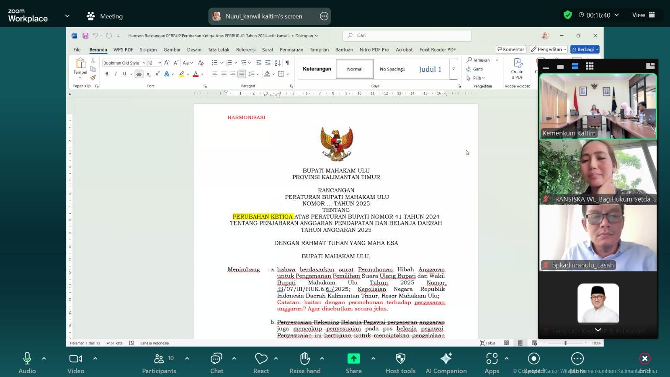Toggle Bold formatting in Word ribbon
This screenshot has height=377, width=670.
pos(107,74)
